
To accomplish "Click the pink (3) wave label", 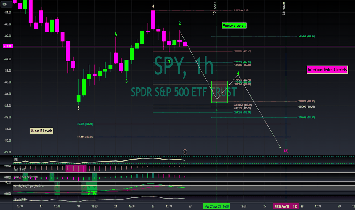I will (x=286, y=150).
